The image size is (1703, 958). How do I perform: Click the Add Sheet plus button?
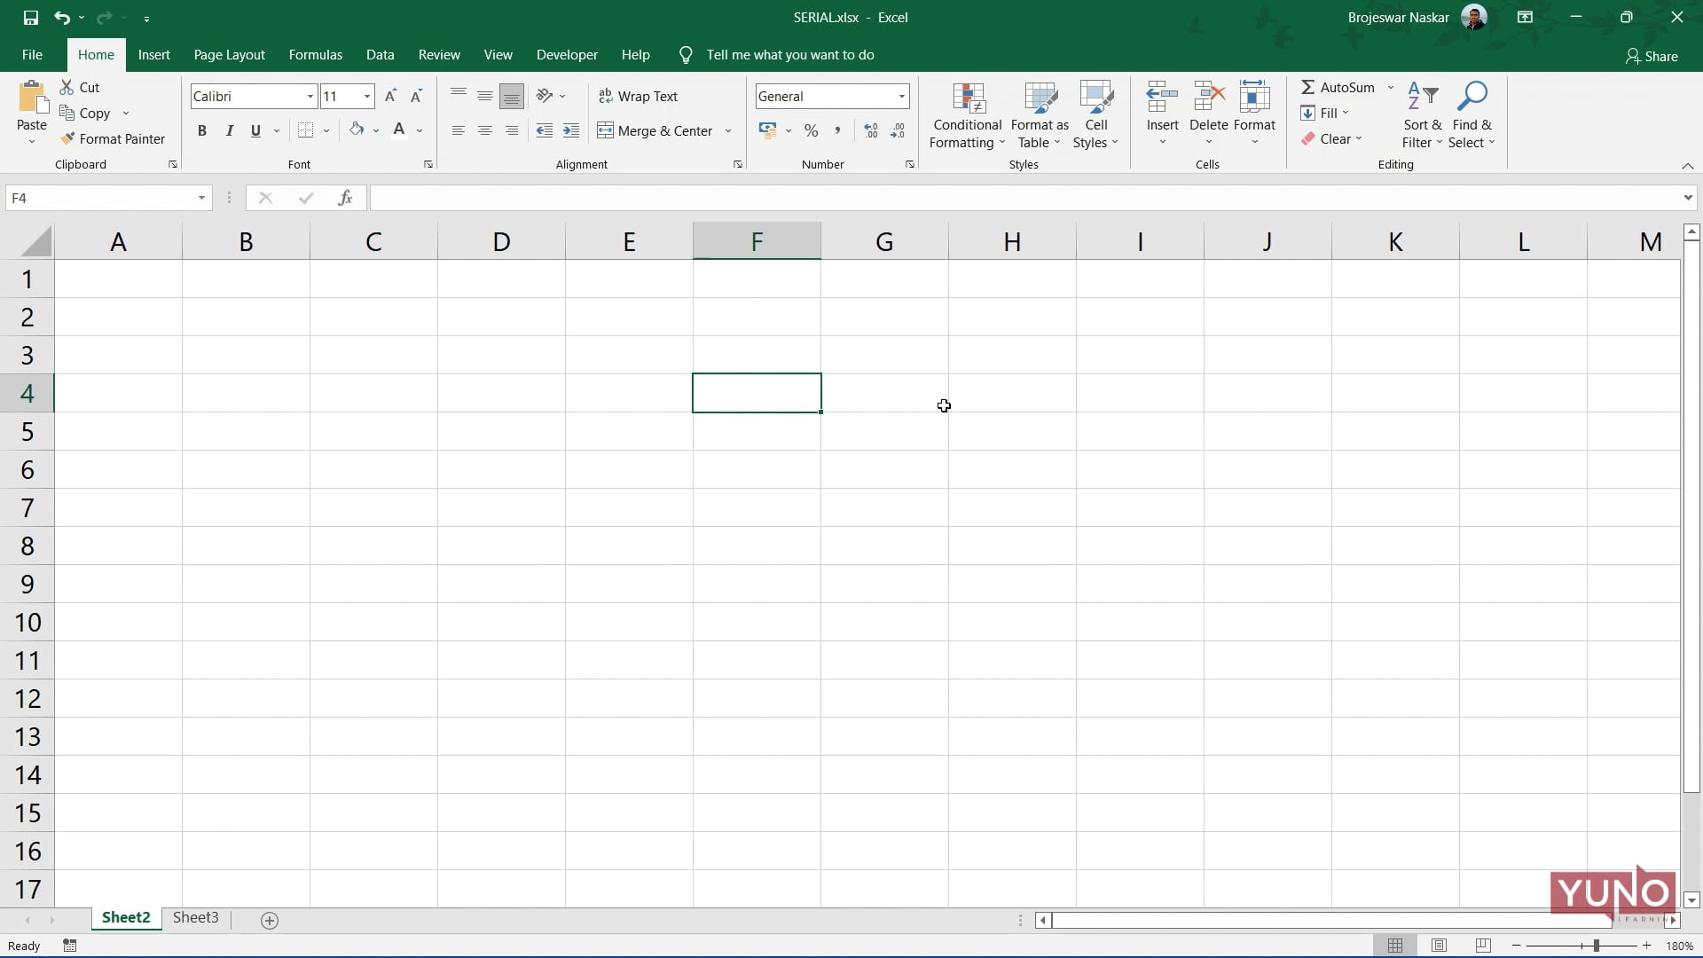point(269,918)
